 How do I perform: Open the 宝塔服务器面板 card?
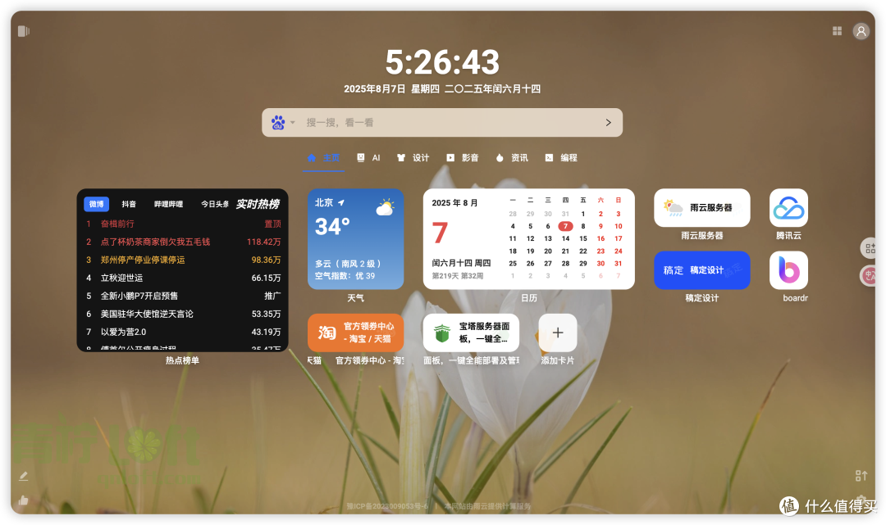click(x=471, y=333)
